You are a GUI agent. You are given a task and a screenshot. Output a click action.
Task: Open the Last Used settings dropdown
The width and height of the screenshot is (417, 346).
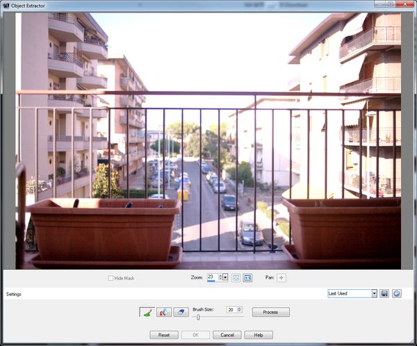(375, 294)
